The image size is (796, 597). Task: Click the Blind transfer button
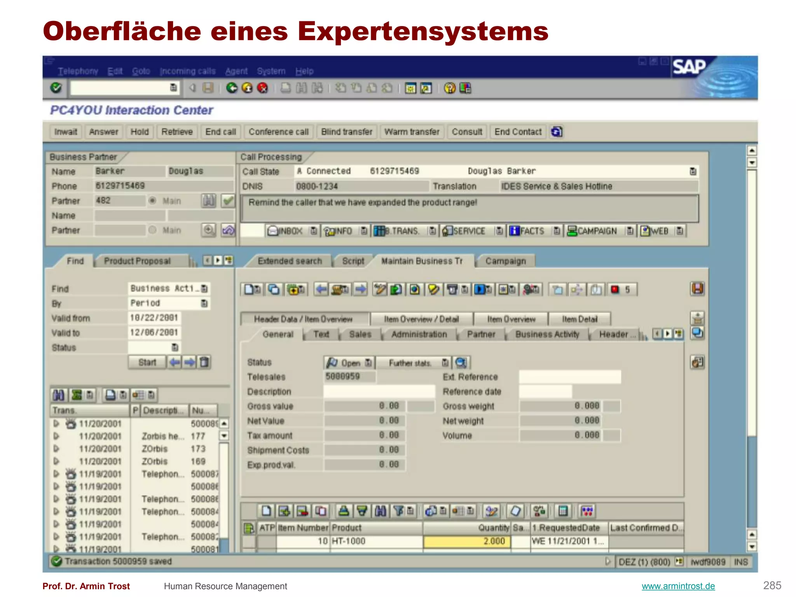tap(347, 132)
